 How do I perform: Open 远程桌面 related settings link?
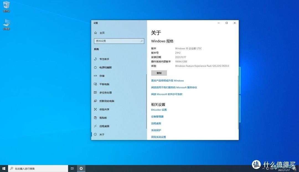click(156, 123)
